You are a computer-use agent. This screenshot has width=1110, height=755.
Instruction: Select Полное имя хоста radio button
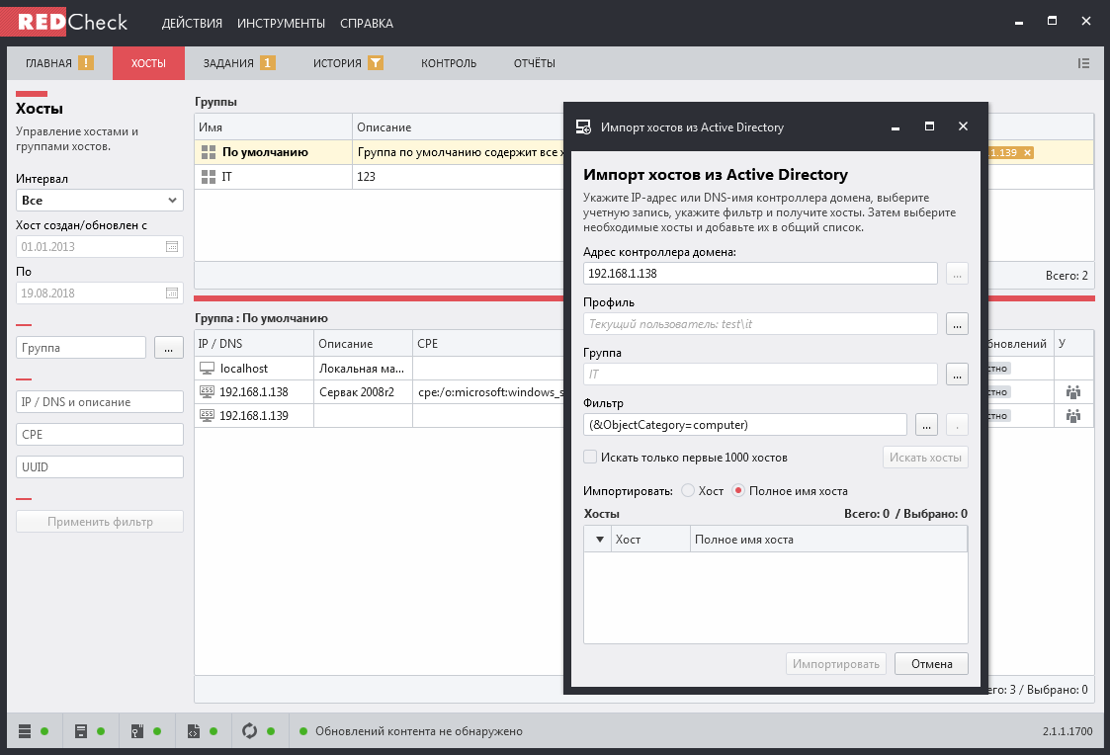[738, 491]
